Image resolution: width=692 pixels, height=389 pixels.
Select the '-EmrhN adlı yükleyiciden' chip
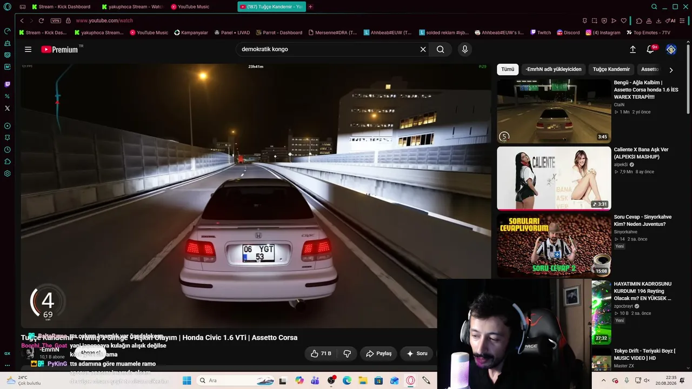click(x=554, y=69)
